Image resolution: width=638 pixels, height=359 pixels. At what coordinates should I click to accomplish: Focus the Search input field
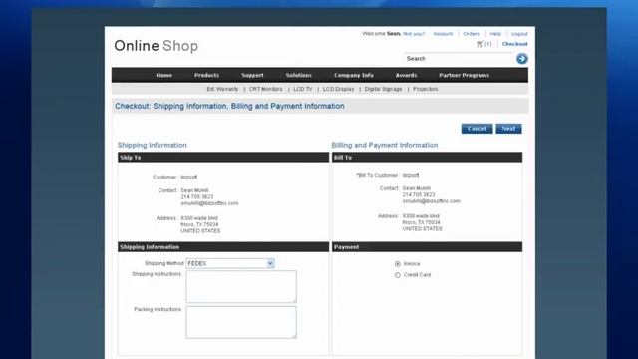459,59
